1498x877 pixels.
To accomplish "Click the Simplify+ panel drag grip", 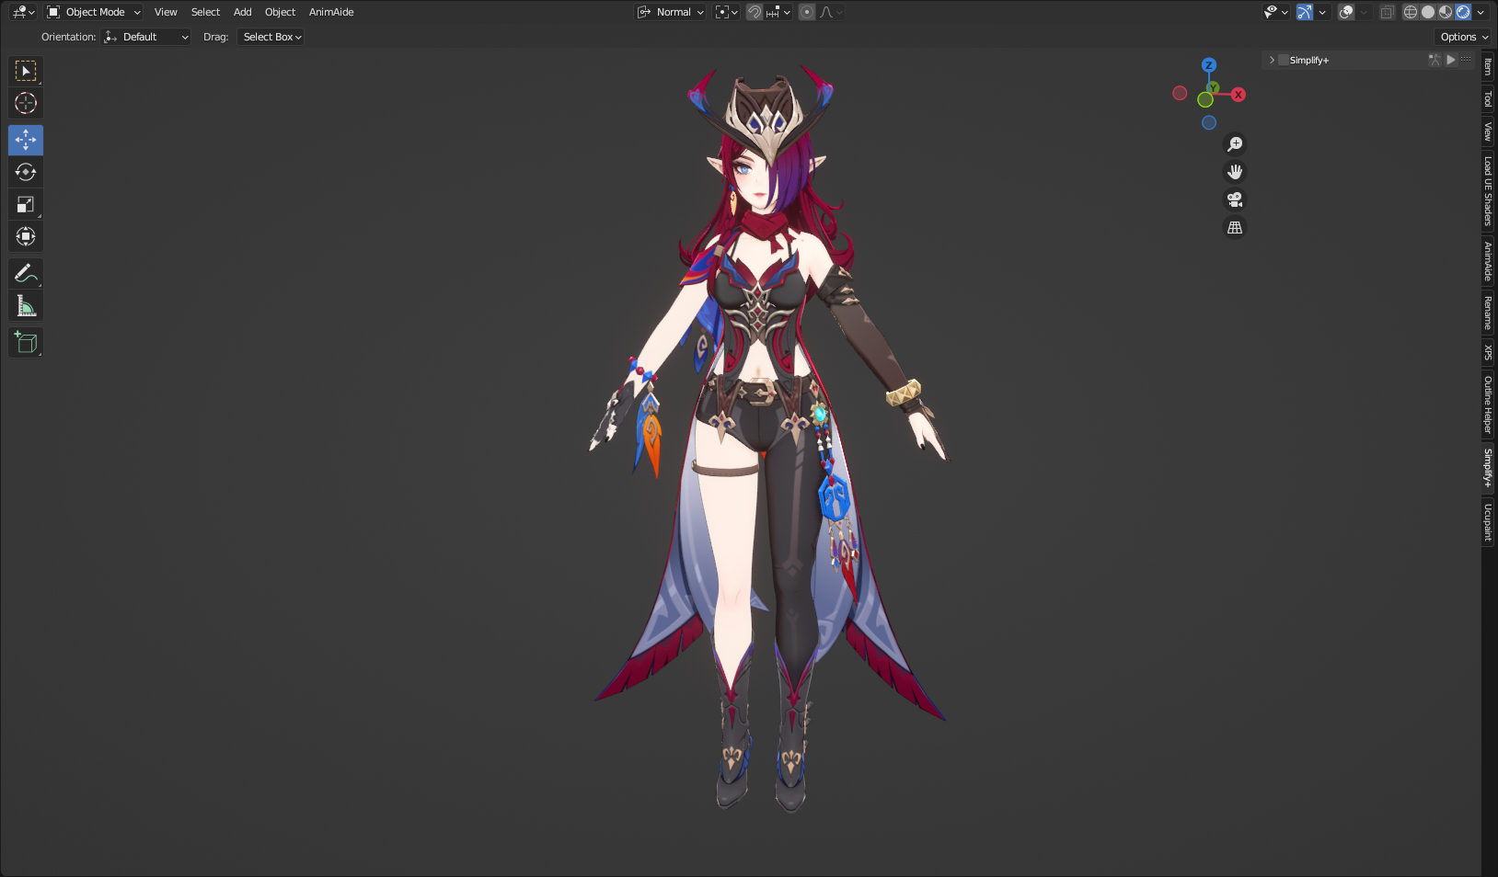I will click(x=1467, y=60).
